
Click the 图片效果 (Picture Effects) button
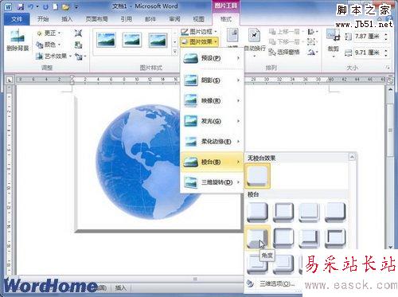199,41
